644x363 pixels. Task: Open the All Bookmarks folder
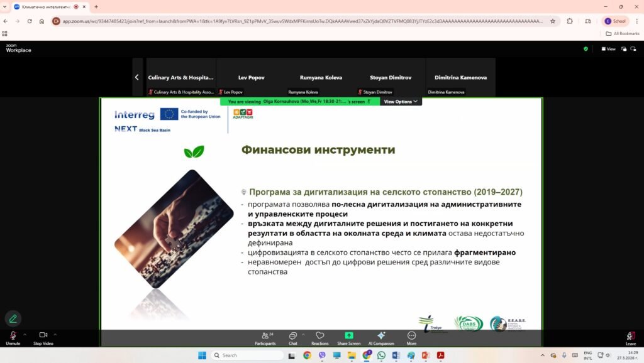tap(622, 33)
